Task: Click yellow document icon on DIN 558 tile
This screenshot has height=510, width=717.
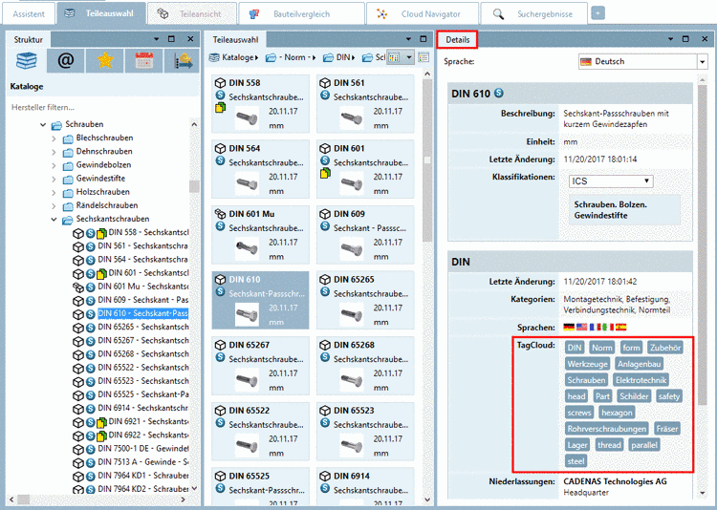Action: 221,108
